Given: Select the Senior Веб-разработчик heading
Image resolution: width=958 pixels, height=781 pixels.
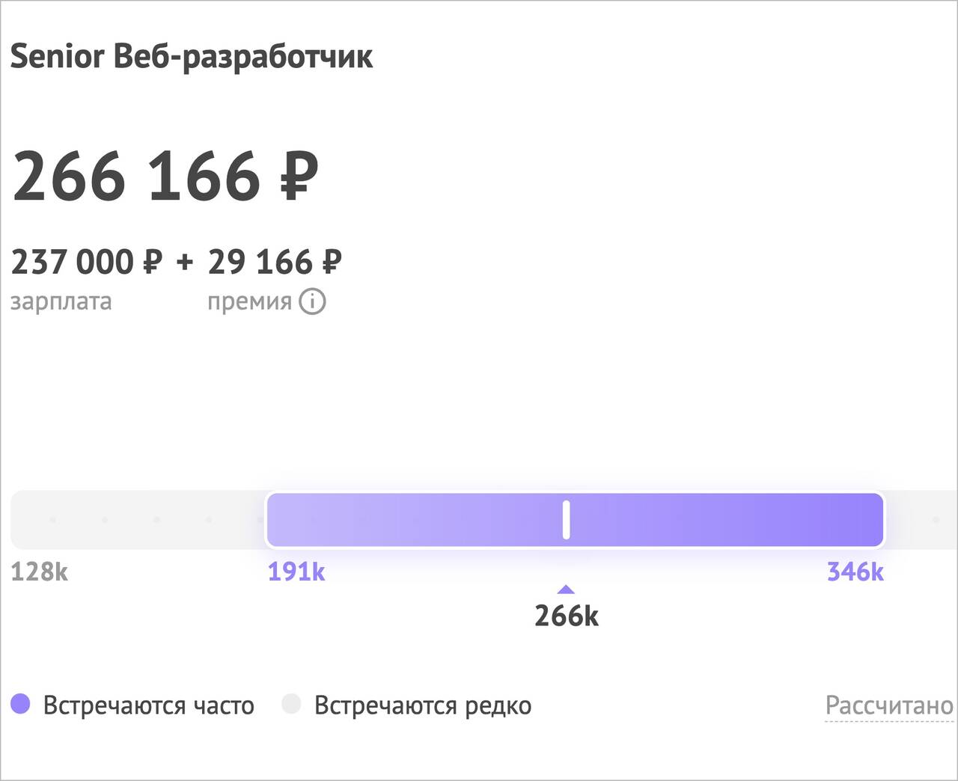Looking at the screenshot, I should 192,58.
